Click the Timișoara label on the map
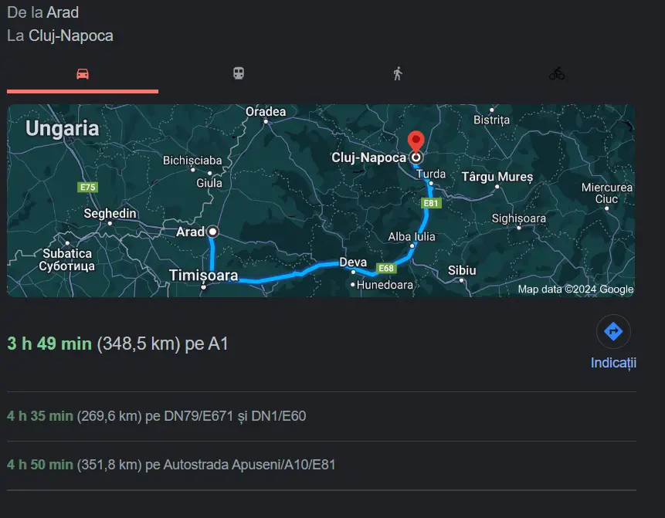Image resolution: width=665 pixels, height=518 pixels. (204, 275)
